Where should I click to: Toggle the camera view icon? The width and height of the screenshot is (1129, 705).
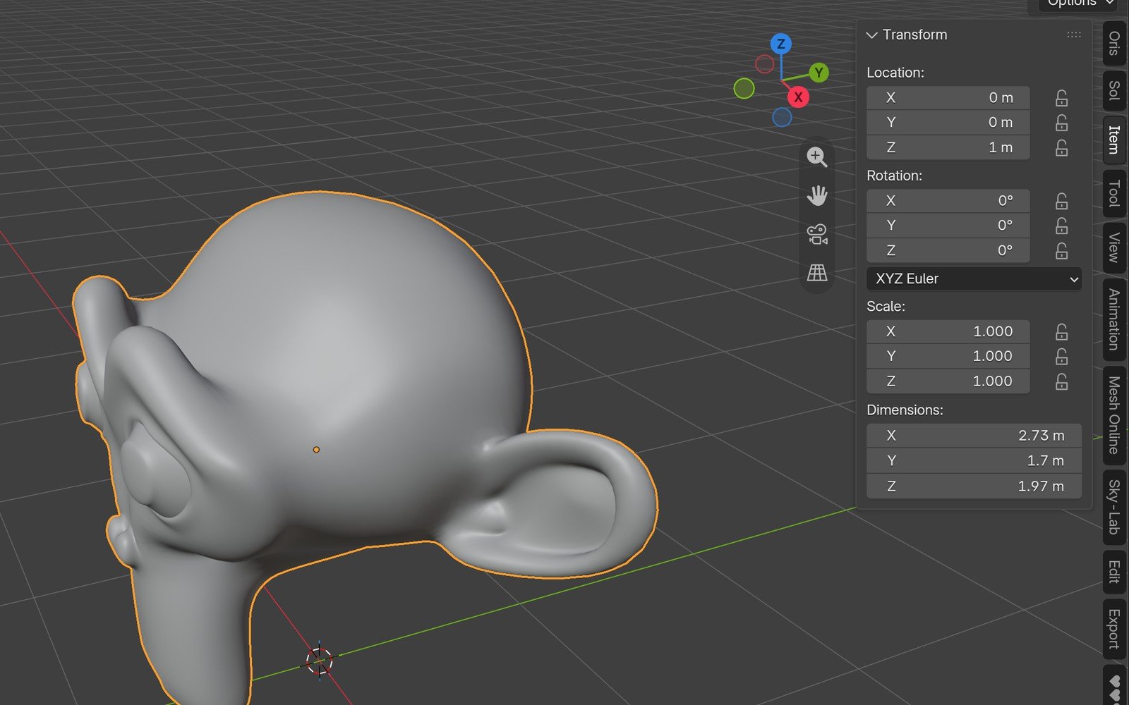[817, 234]
